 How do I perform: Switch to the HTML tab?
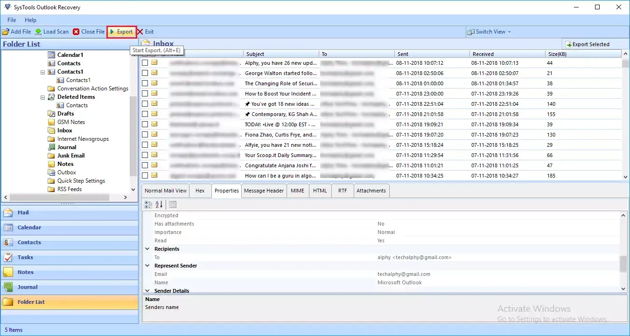pyautogui.click(x=320, y=191)
